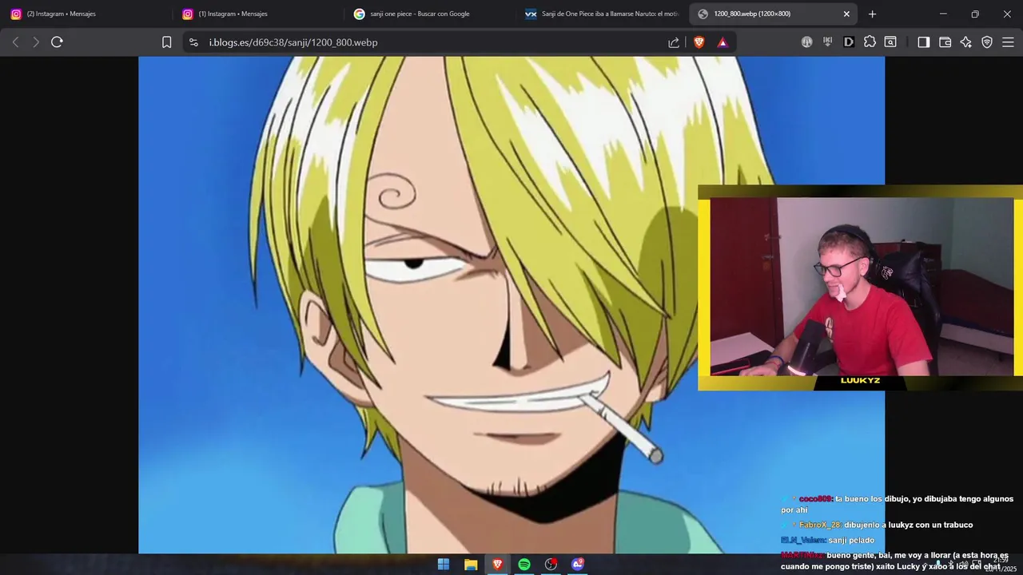Open the purple app with notification badge

coord(578,565)
